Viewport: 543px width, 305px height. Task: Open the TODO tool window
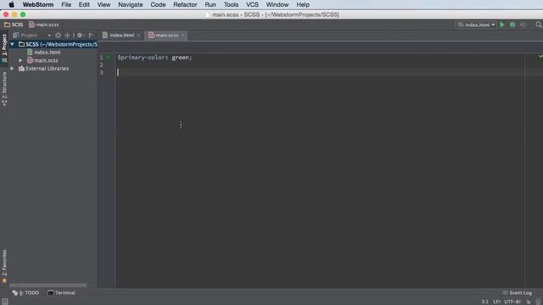coord(26,293)
